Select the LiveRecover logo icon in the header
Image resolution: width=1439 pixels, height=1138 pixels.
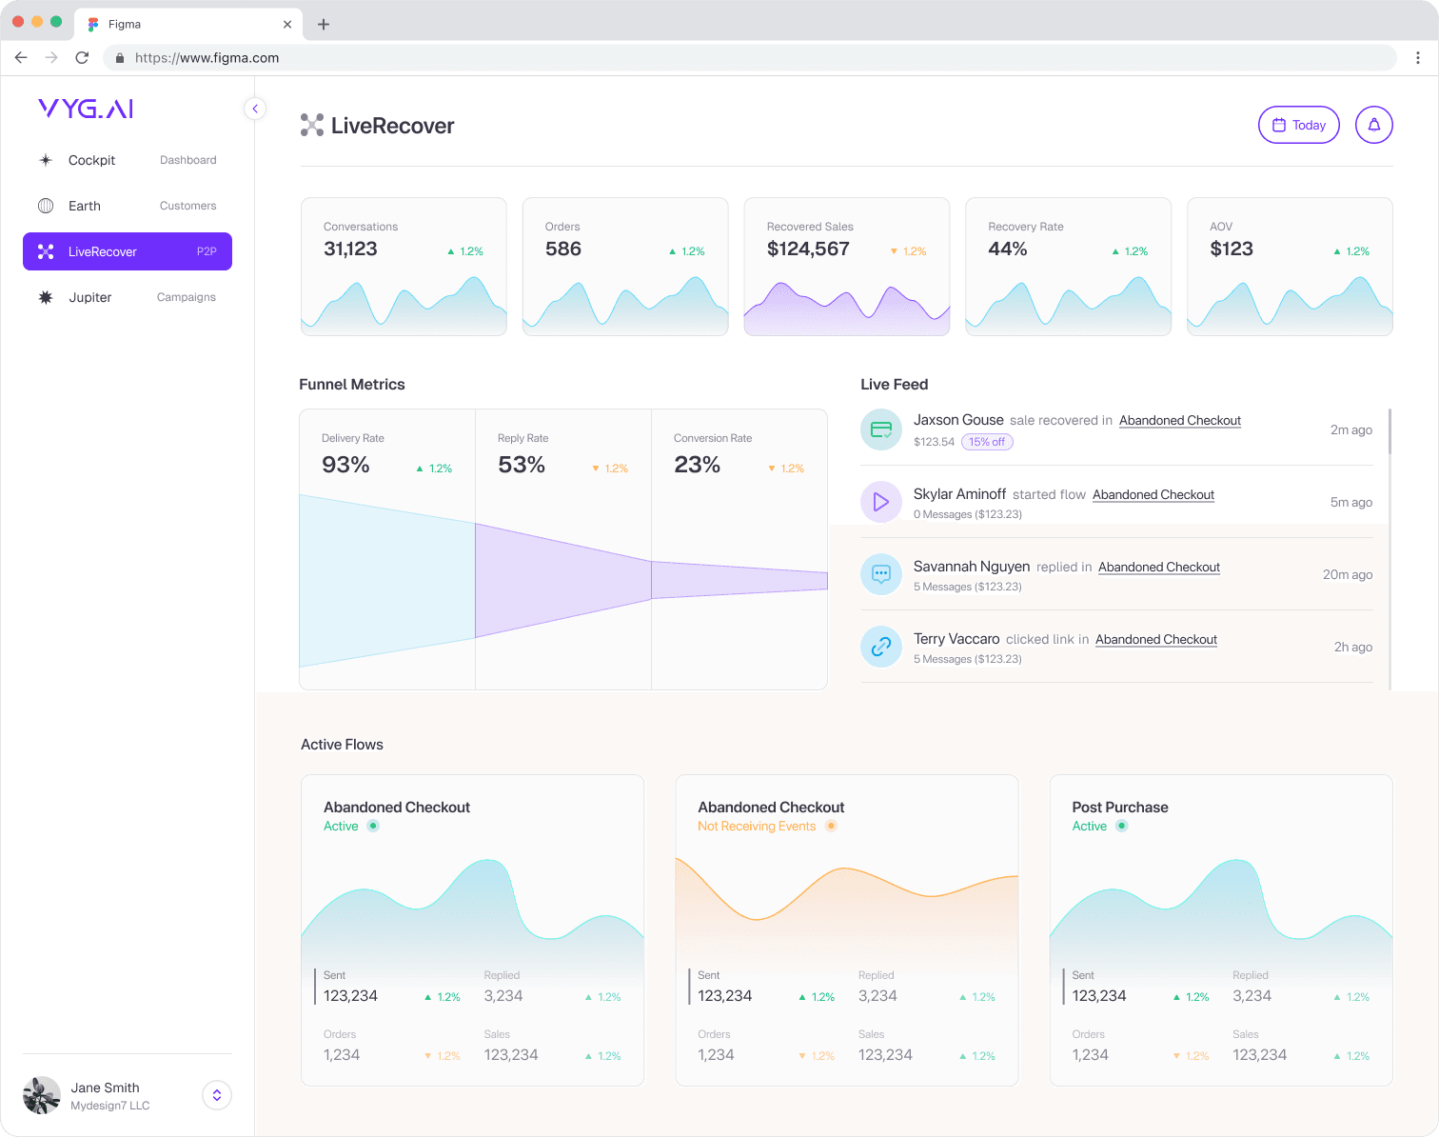pyautogui.click(x=311, y=125)
